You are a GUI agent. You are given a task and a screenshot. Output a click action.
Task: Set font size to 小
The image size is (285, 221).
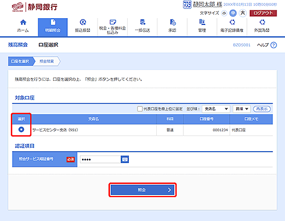[x=224, y=13]
